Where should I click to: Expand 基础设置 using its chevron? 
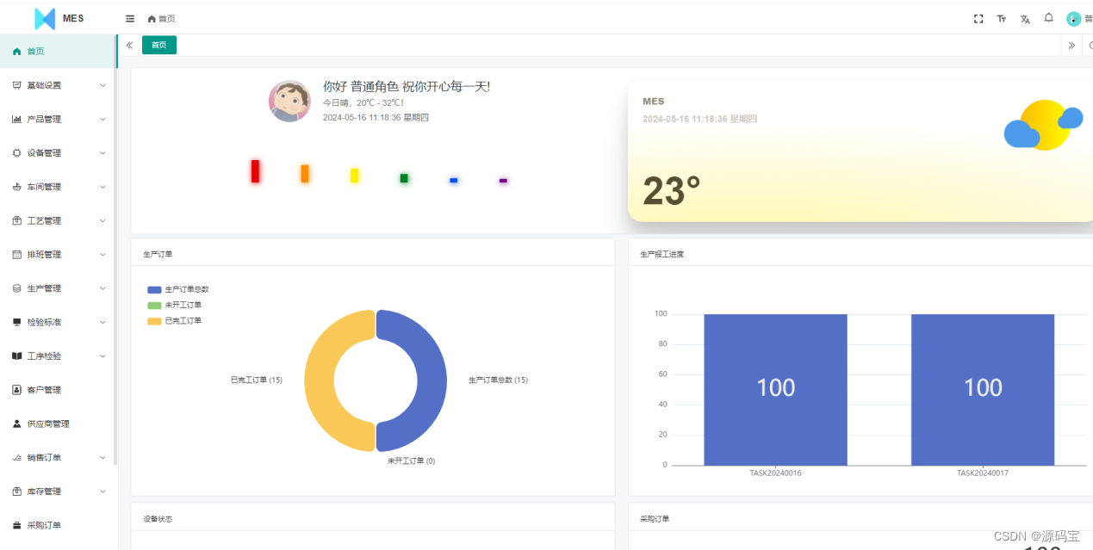pyautogui.click(x=102, y=85)
